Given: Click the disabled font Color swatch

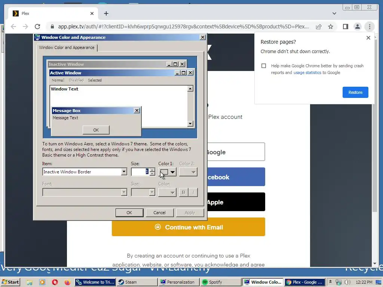Looking at the screenshot, I should [167, 192].
